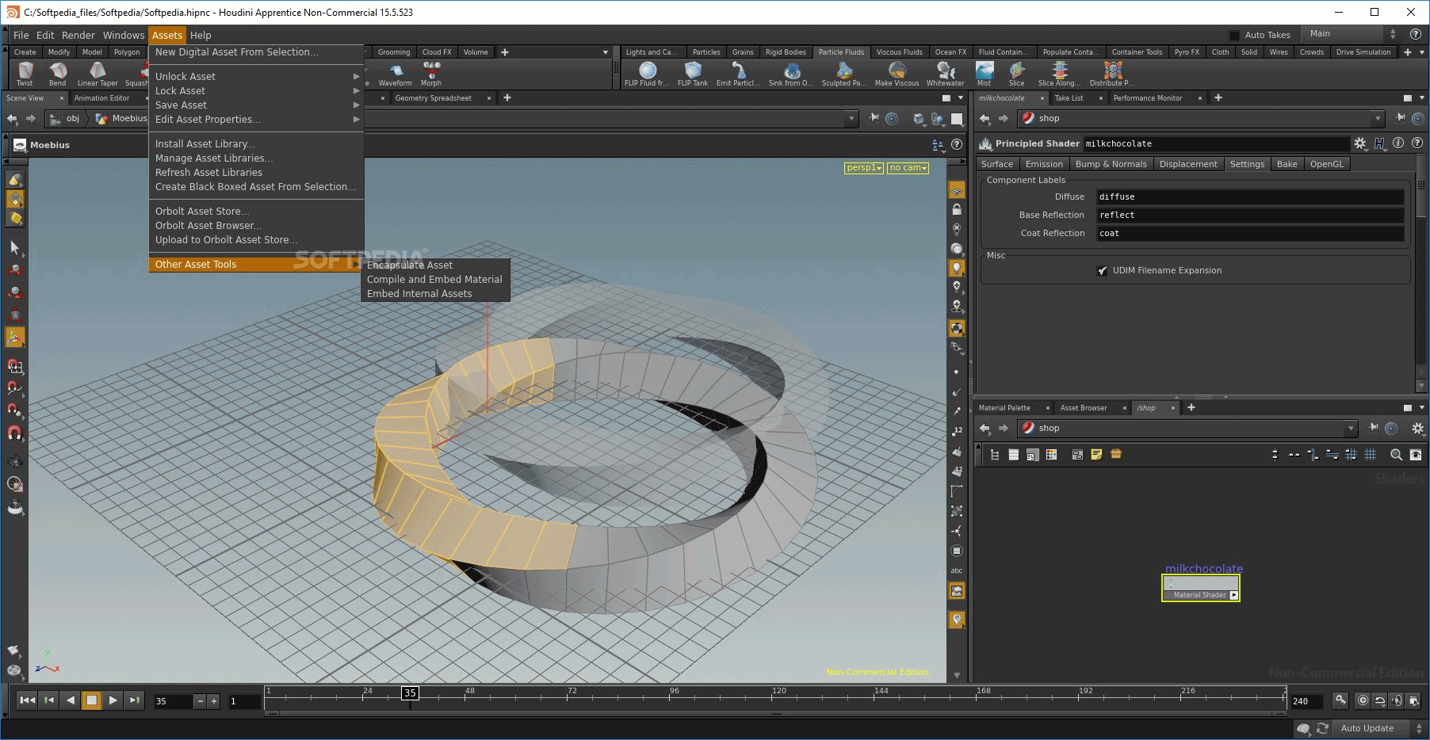The height and width of the screenshot is (740, 1430).
Task: Open the Principled Shader help icon
Action: coord(1417,143)
